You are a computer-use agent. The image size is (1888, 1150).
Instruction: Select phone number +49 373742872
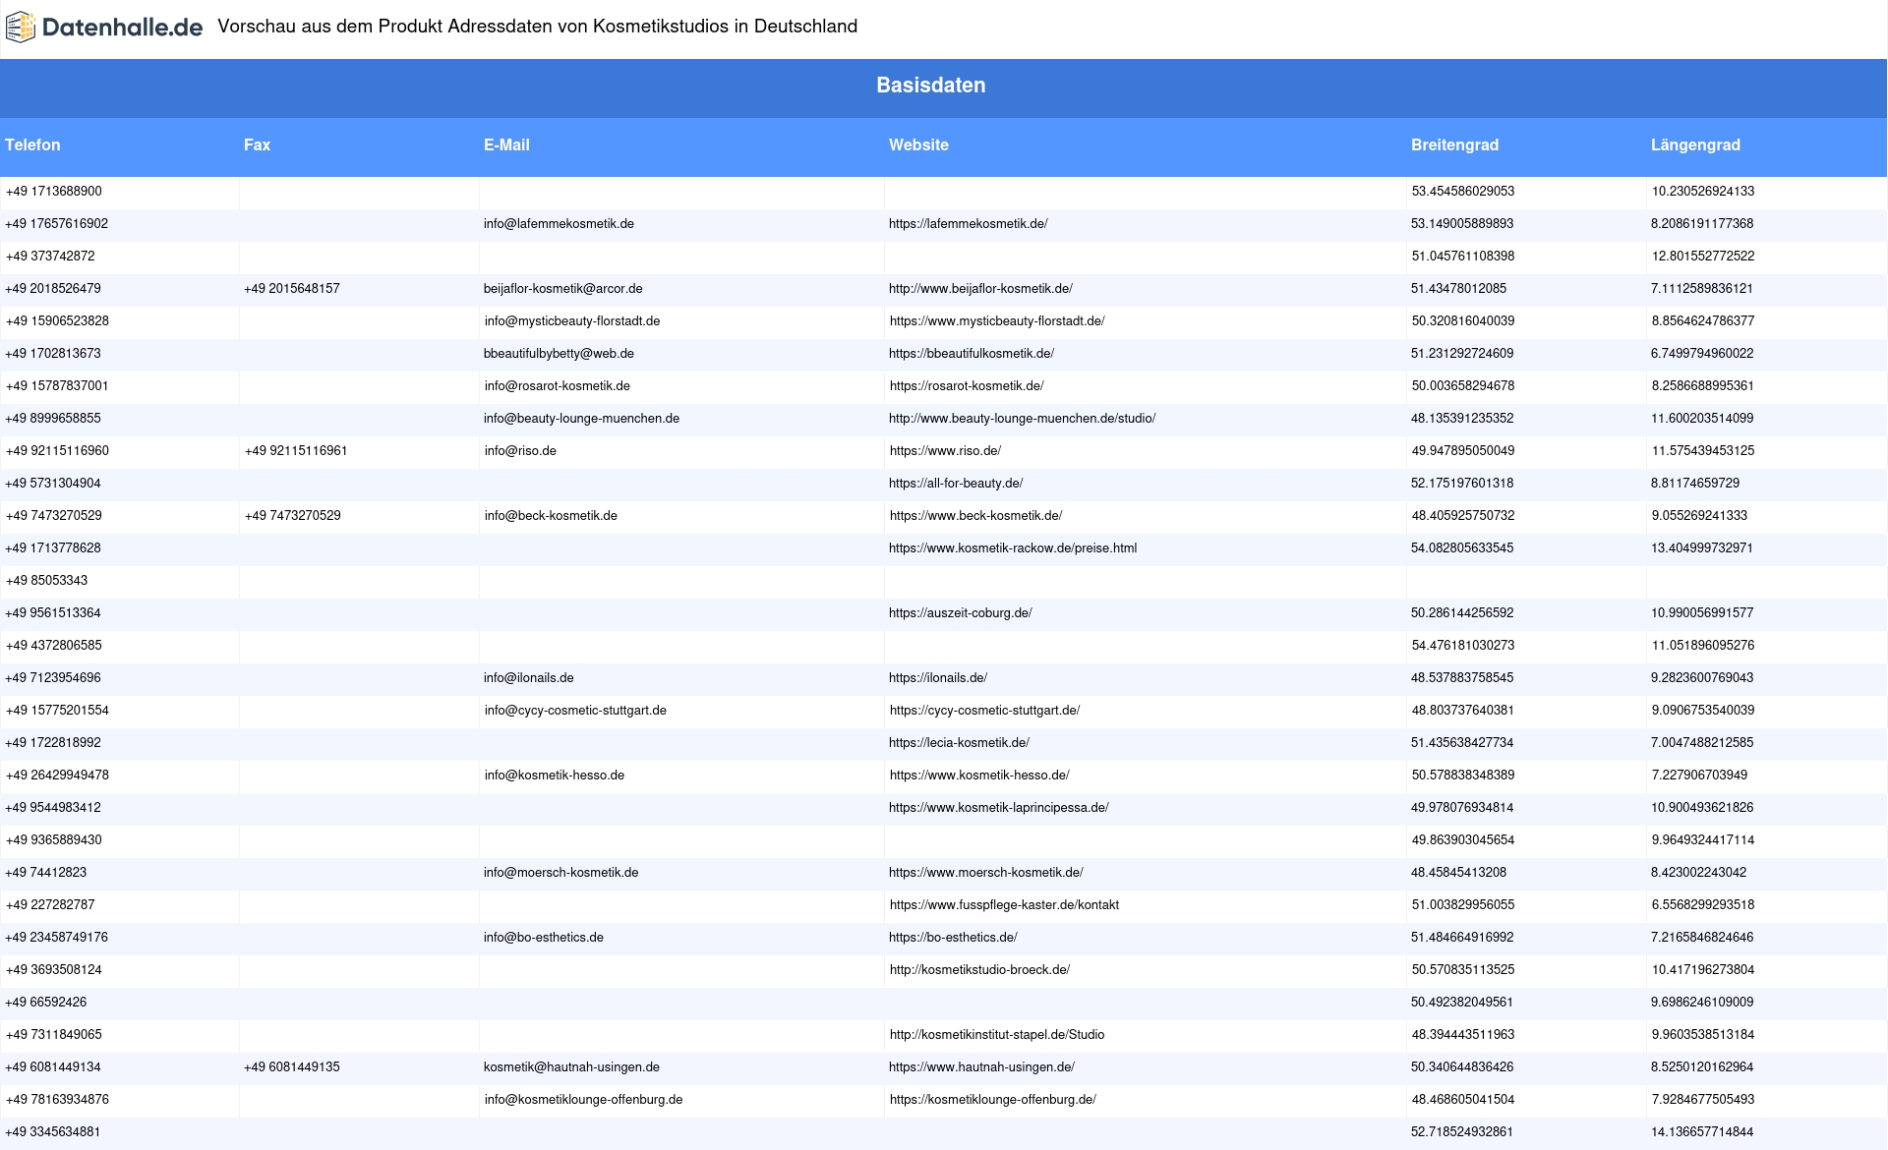click(x=50, y=257)
